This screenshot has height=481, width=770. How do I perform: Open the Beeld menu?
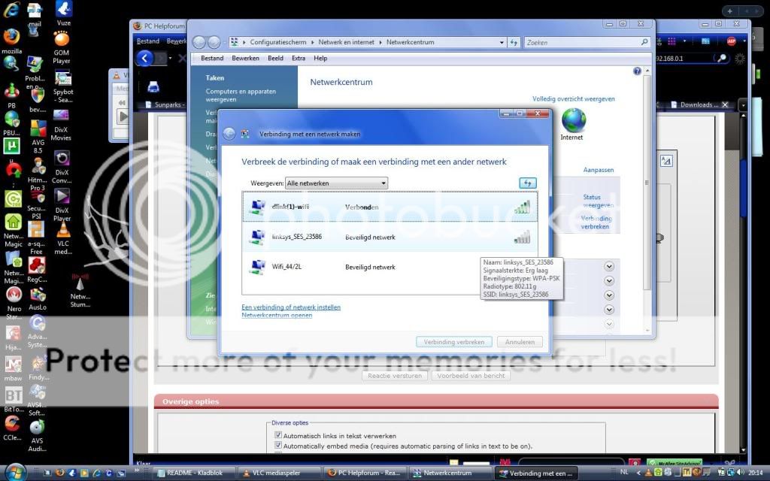point(275,58)
